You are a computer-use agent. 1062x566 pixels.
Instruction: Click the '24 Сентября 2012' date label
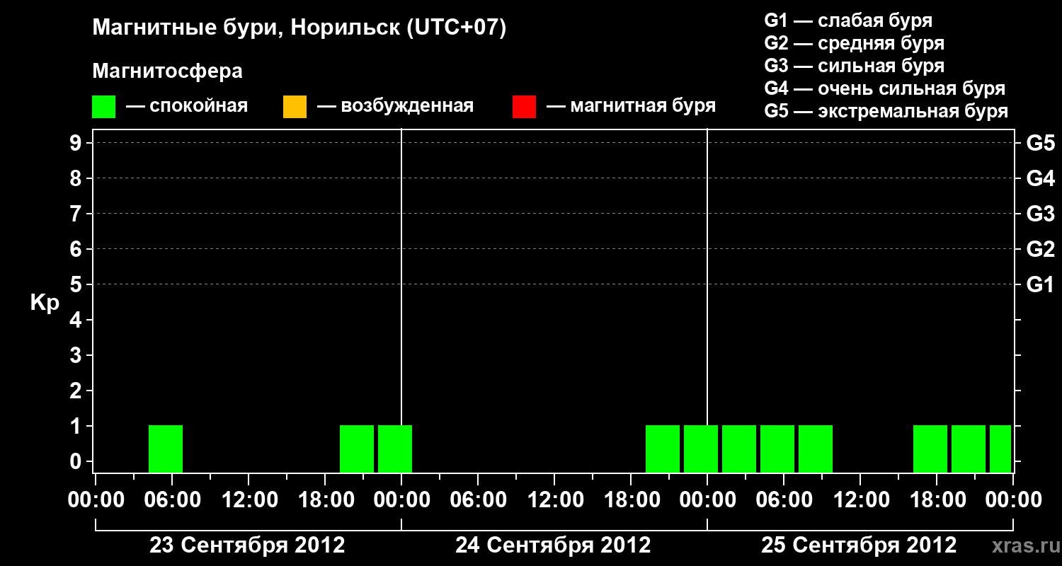pos(553,545)
